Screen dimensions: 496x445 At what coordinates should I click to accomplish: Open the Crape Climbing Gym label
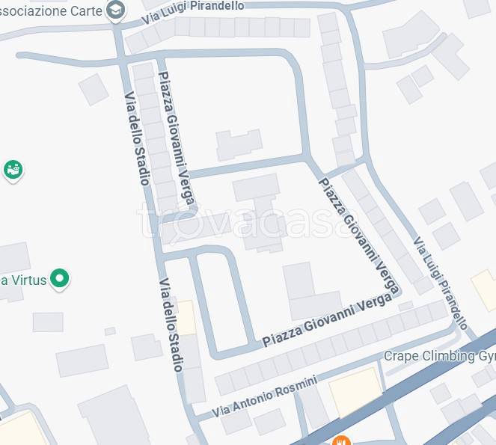pyautogui.click(x=440, y=356)
